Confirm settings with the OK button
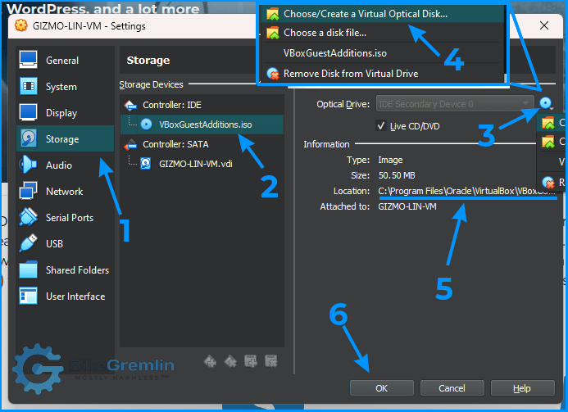 pyautogui.click(x=381, y=388)
